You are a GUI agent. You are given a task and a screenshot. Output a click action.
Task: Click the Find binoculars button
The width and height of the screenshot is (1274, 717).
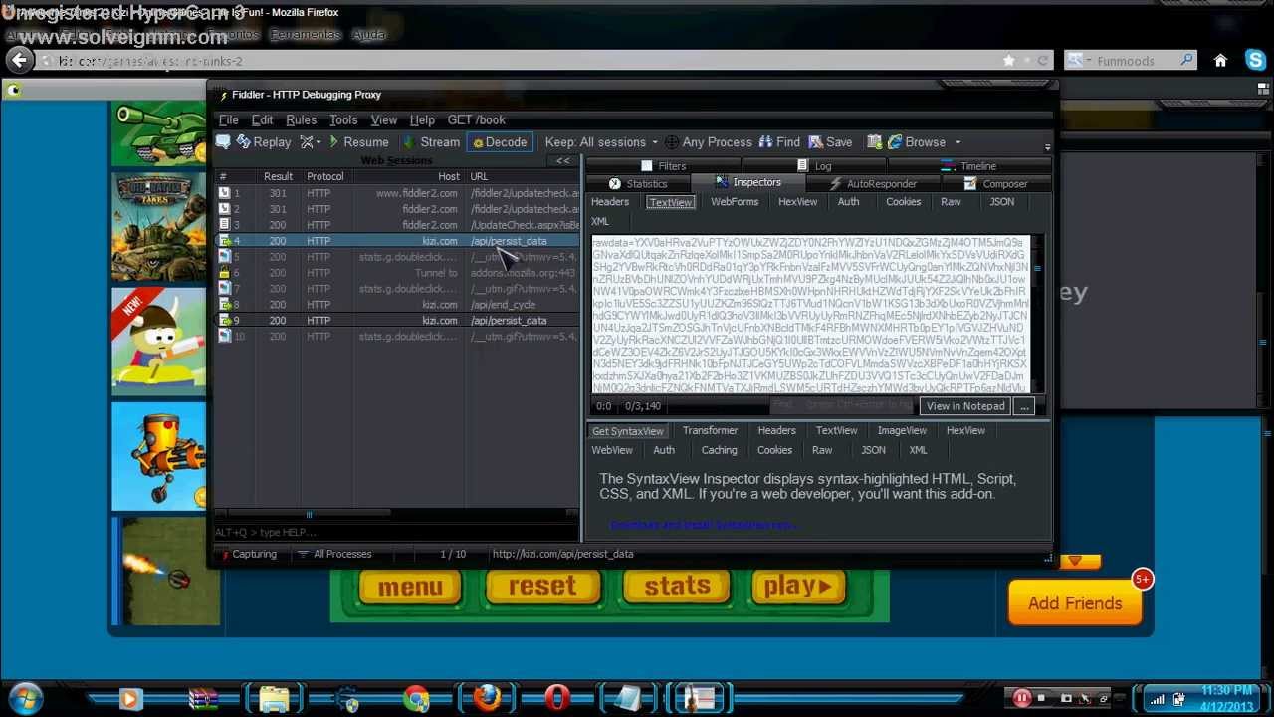pyautogui.click(x=779, y=142)
